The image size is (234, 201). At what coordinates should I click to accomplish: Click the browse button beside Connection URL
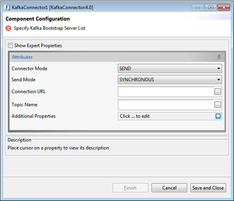coord(218,92)
